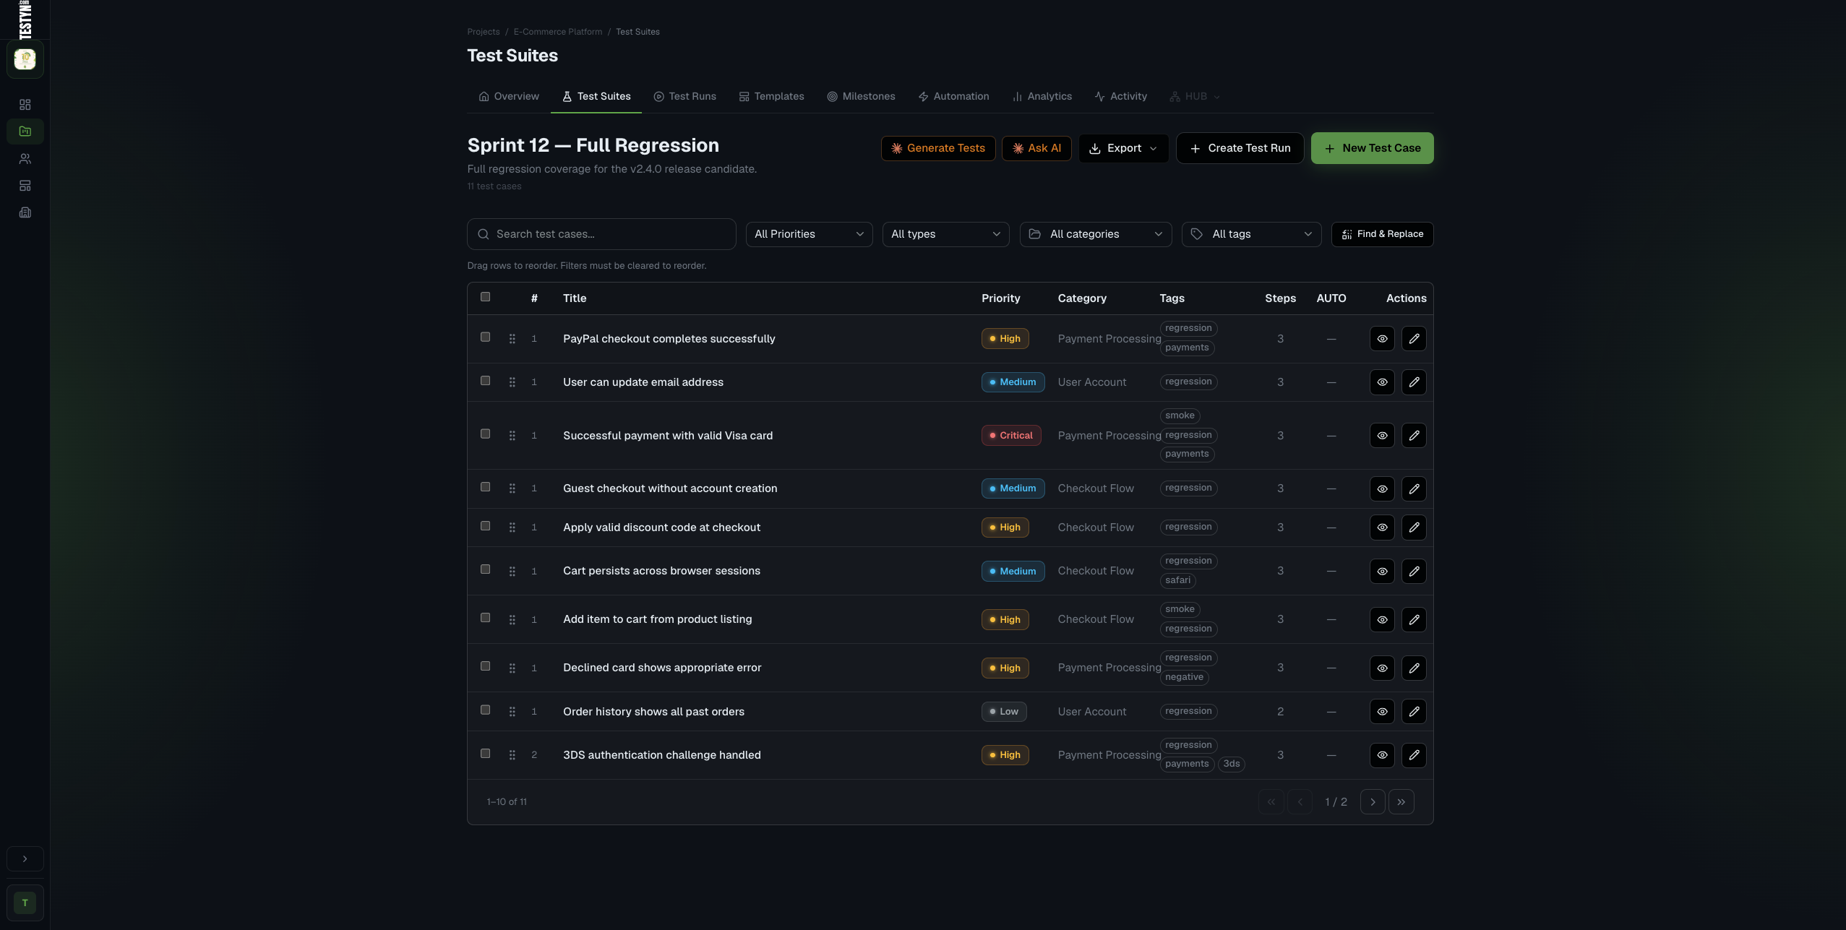The height and width of the screenshot is (930, 1846).
Task: Open the All tags filter dropdown
Action: [1251, 234]
